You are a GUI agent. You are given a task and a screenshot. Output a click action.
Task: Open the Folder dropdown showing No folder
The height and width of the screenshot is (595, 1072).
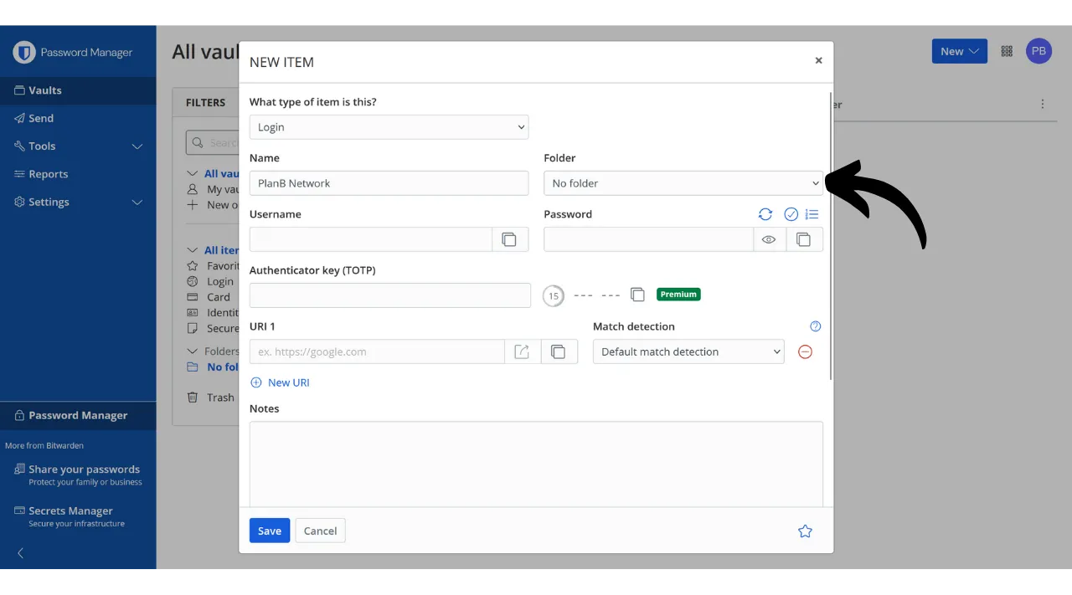coord(683,183)
